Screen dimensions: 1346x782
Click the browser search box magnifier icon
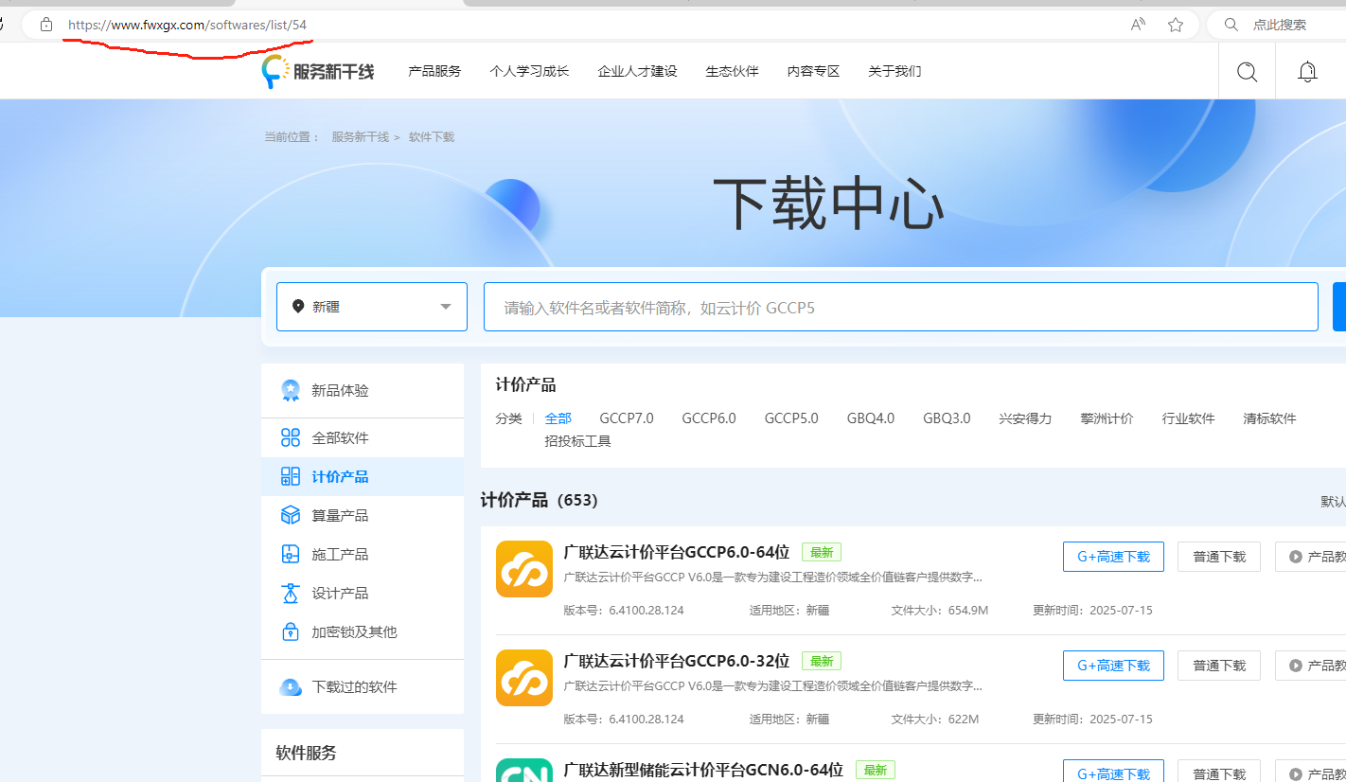tap(1231, 25)
